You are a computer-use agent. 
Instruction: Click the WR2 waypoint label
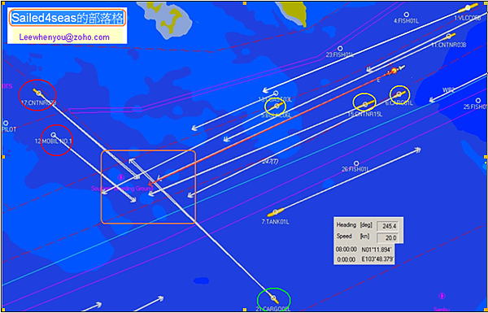click(x=448, y=90)
